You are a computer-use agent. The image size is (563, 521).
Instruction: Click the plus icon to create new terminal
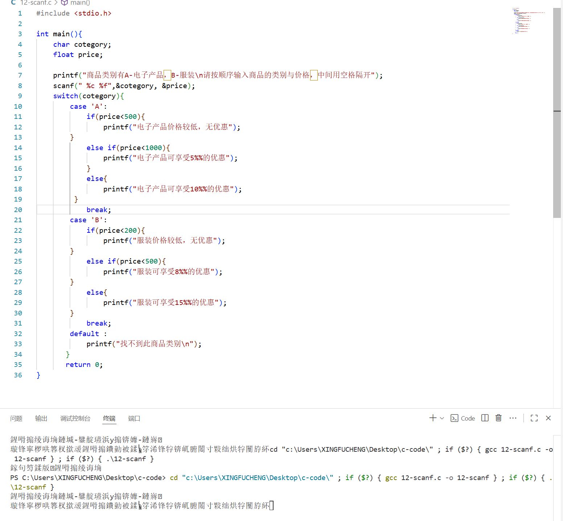[433, 418]
